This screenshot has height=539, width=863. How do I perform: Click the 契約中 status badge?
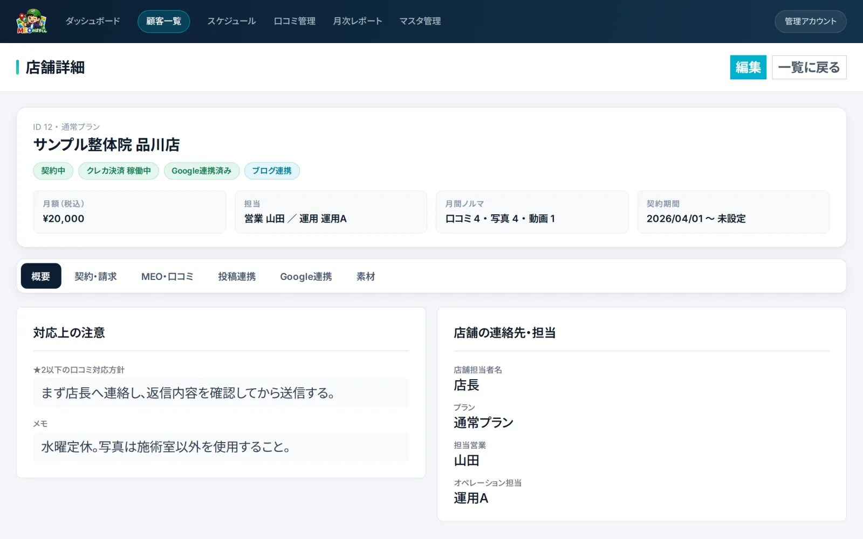coord(53,171)
